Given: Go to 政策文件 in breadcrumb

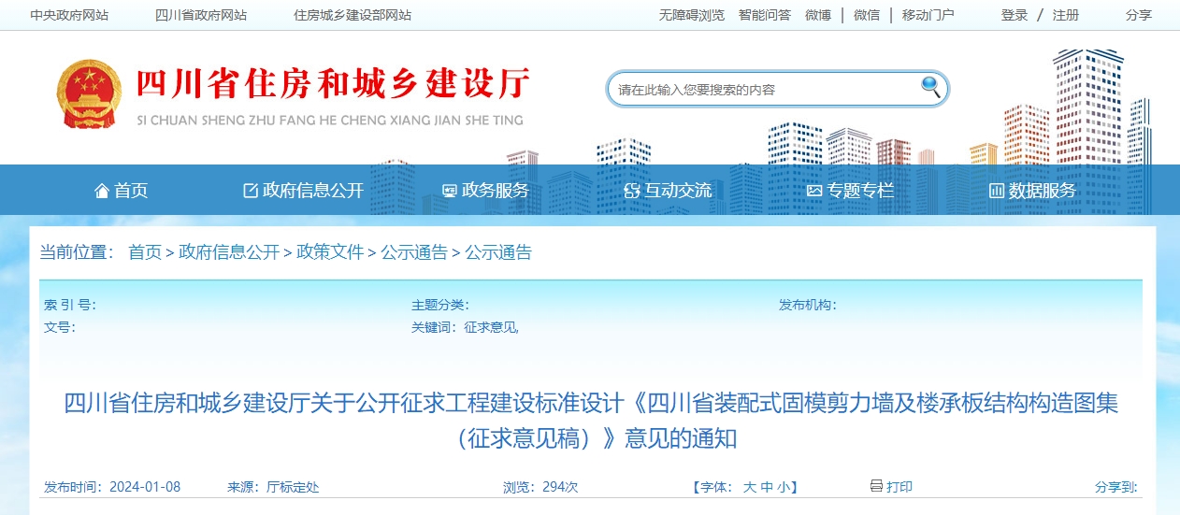Looking at the screenshot, I should coord(330,252).
